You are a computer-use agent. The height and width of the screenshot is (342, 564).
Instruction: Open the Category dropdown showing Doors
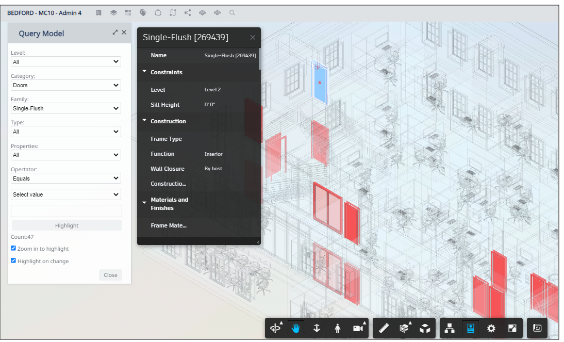[65, 85]
